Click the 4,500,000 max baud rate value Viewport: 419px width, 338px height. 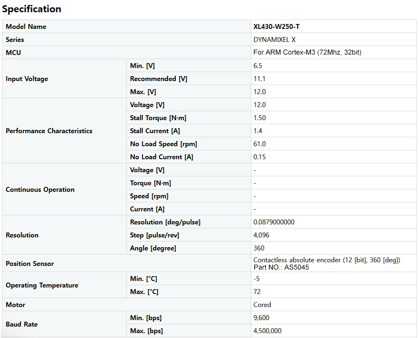click(267, 331)
